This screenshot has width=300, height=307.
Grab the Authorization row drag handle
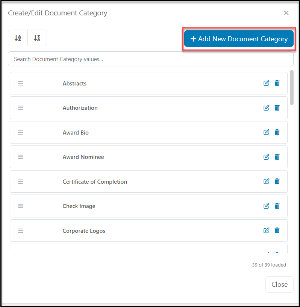tap(20, 108)
